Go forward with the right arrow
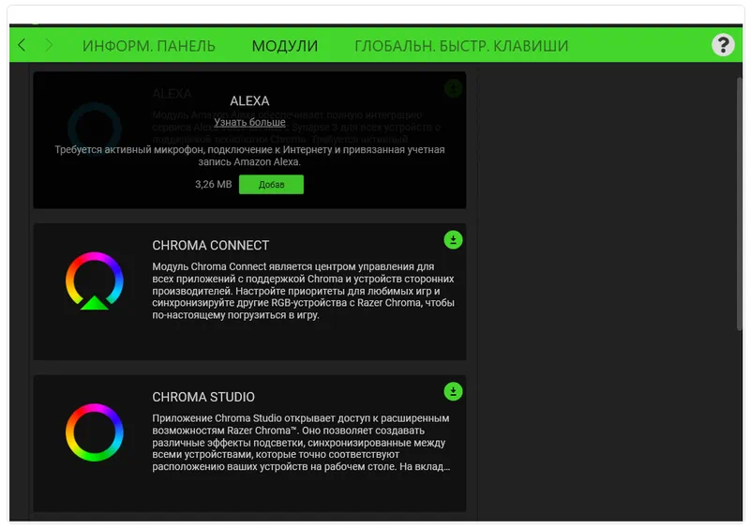 (49, 45)
